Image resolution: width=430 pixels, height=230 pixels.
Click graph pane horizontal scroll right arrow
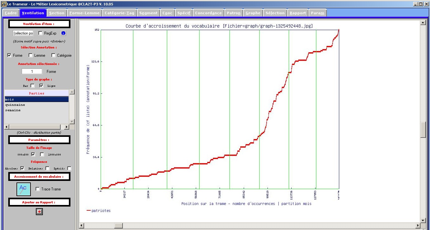418,226
